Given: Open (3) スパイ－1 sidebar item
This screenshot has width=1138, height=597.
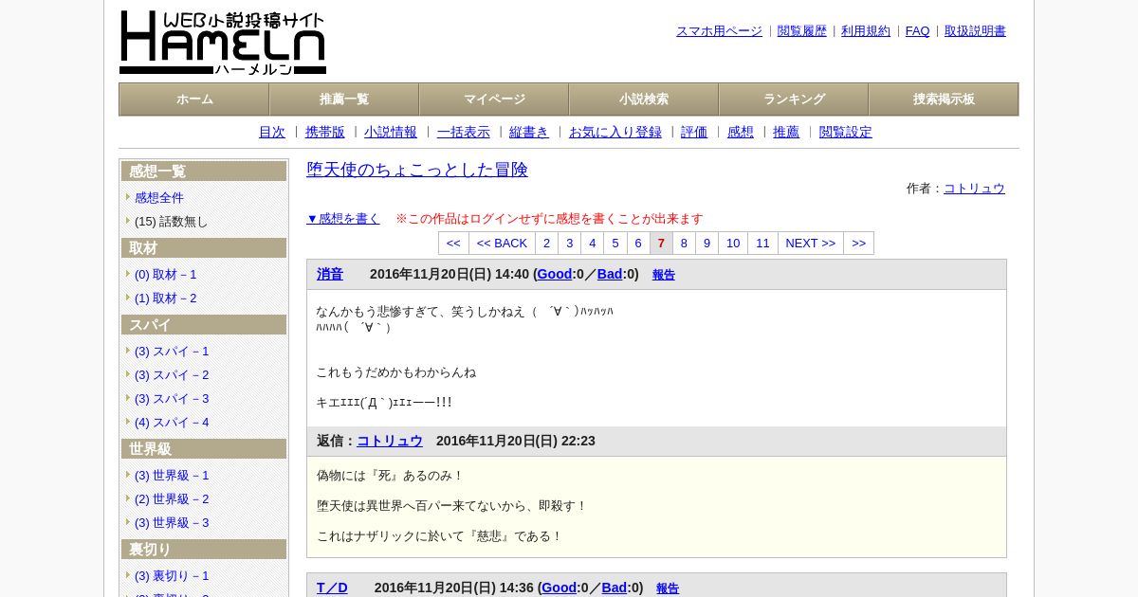Looking at the screenshot, I should [172, 352].
